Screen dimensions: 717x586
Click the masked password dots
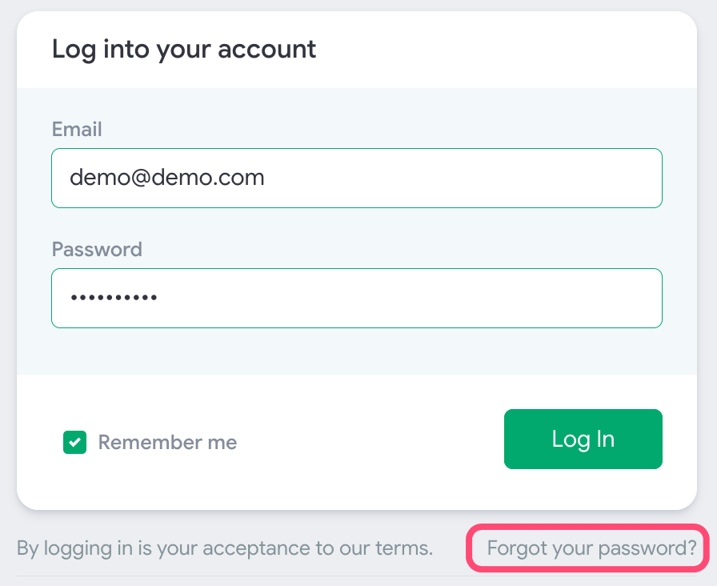tap(114, 298)
